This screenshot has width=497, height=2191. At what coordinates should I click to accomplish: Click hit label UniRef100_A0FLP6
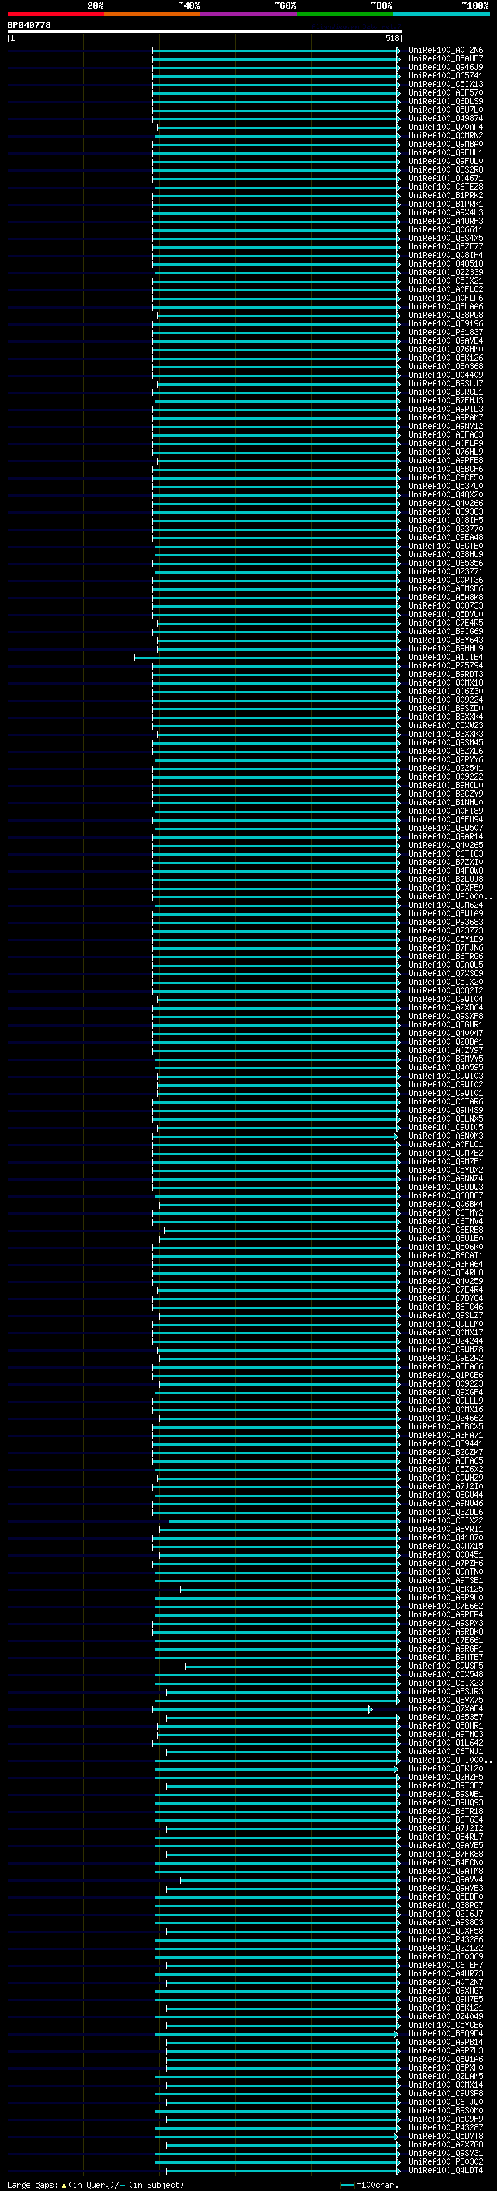446,298
